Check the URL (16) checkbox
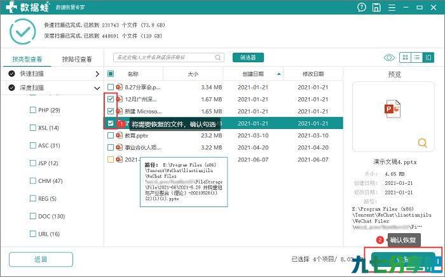Viewport: 445px width, 277px height. point(33,234)
